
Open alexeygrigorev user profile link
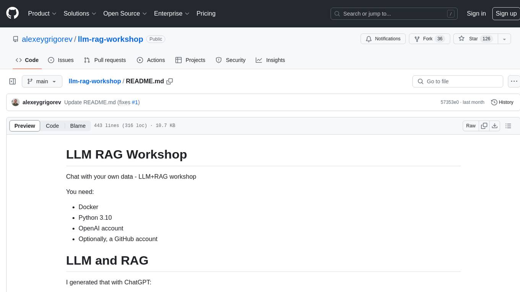(x=47, y=39)
